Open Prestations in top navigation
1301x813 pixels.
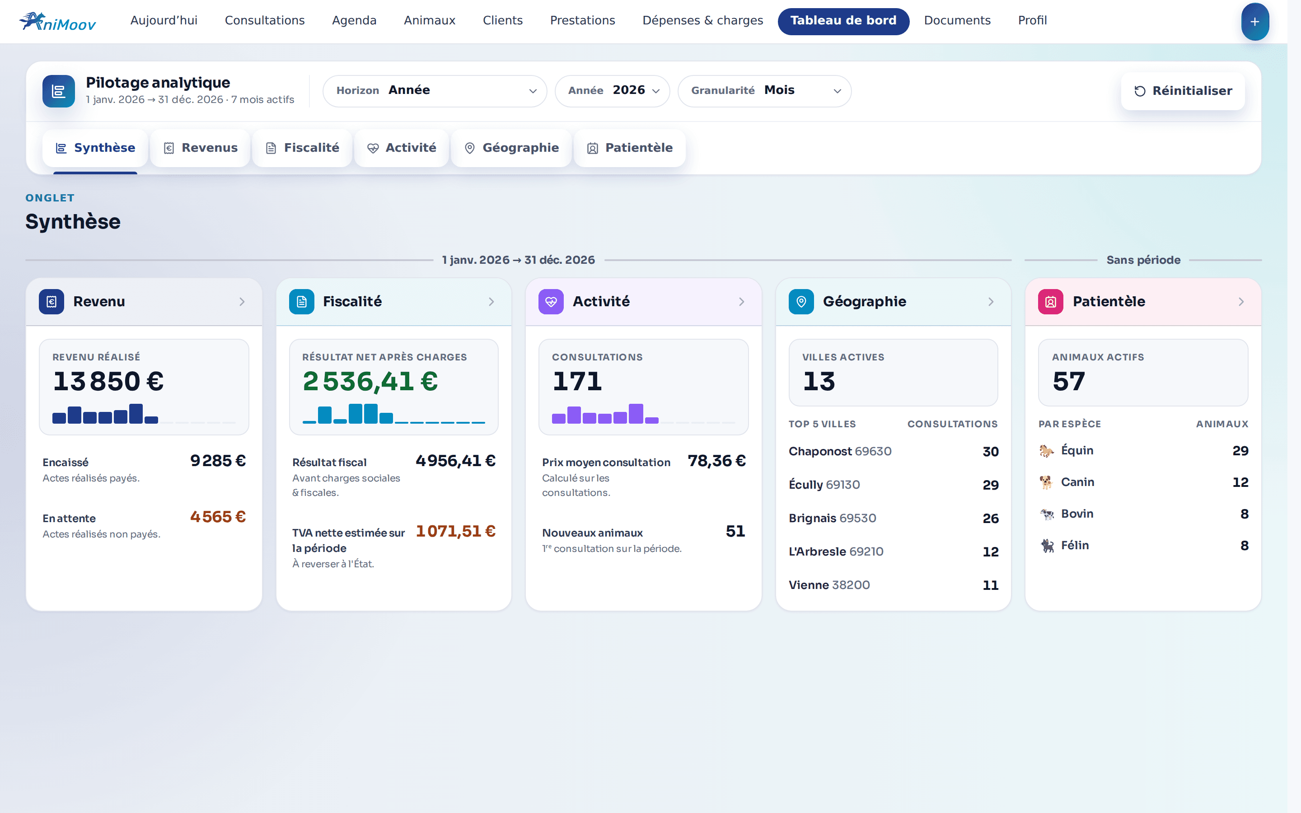click(x=582, y=20)
